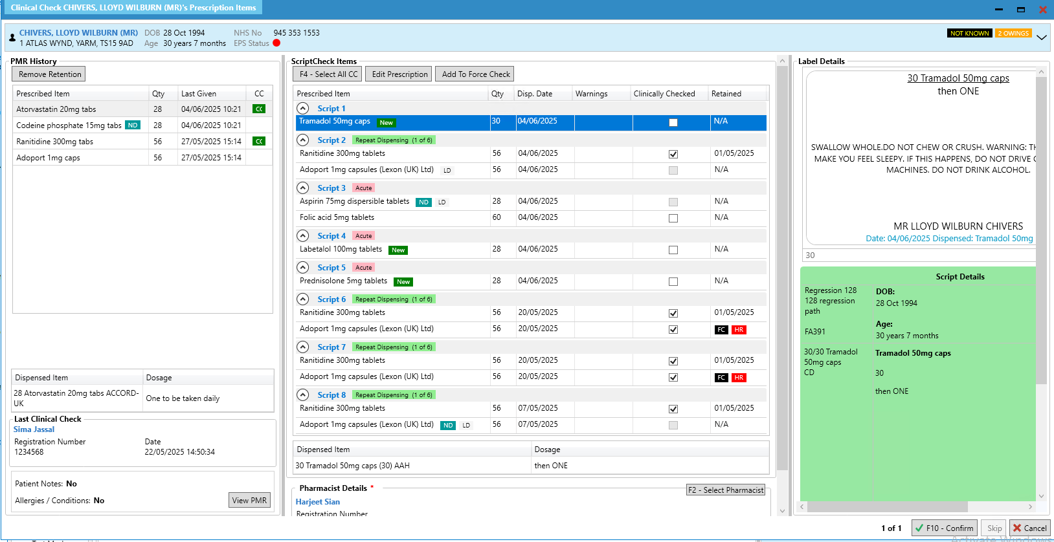Image resolution: width=1054 pixels, height=542 pixels.
Task: Untick Clinically Checked for Script 7 Adoport capsules
Action: tap(673, 377)
